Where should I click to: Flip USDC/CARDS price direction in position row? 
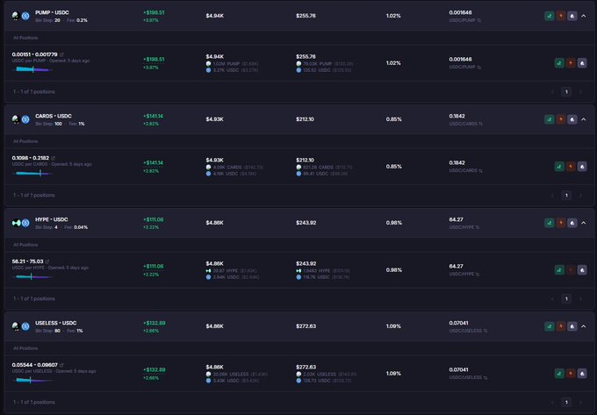(480, 171)
